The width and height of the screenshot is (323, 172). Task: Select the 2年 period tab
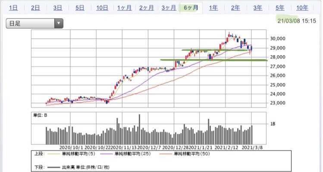pos(235,8)
